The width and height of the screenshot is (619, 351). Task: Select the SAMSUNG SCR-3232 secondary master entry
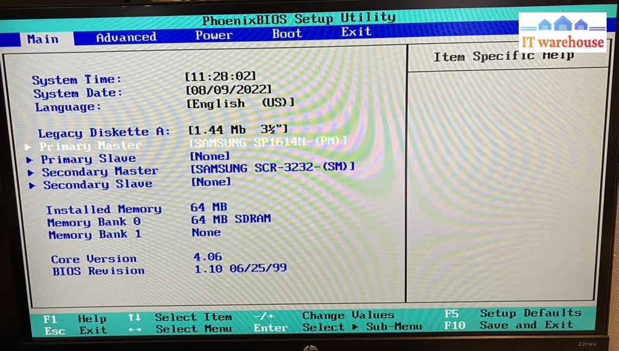coord(272,167)
